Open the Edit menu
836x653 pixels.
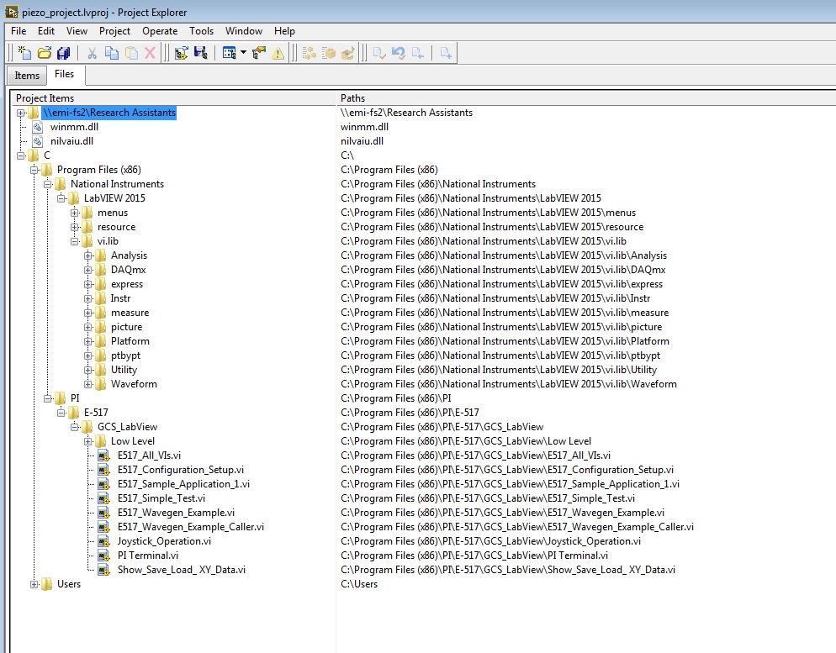[46, 31]
